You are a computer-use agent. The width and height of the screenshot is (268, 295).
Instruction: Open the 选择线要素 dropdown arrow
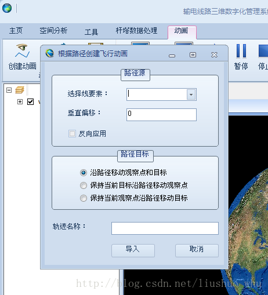click(191, 94)
